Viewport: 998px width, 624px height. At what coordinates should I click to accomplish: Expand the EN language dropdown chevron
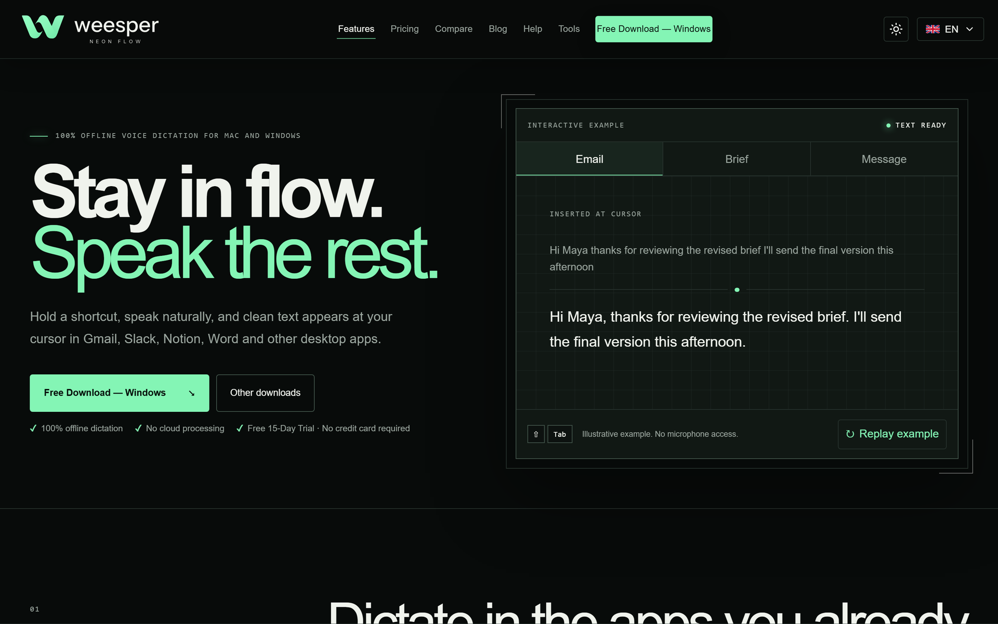click(x=969, y=29)
